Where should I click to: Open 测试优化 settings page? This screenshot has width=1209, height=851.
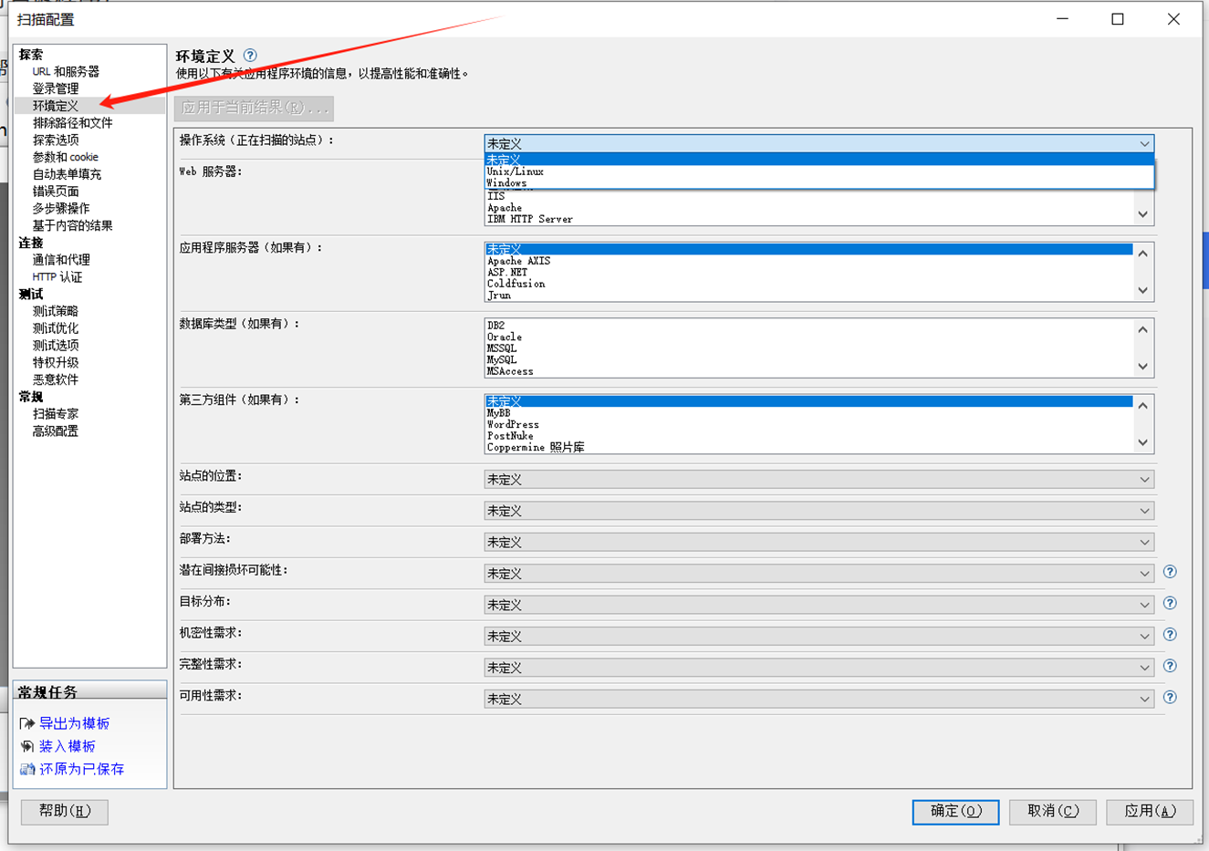(x=56, y=328)
